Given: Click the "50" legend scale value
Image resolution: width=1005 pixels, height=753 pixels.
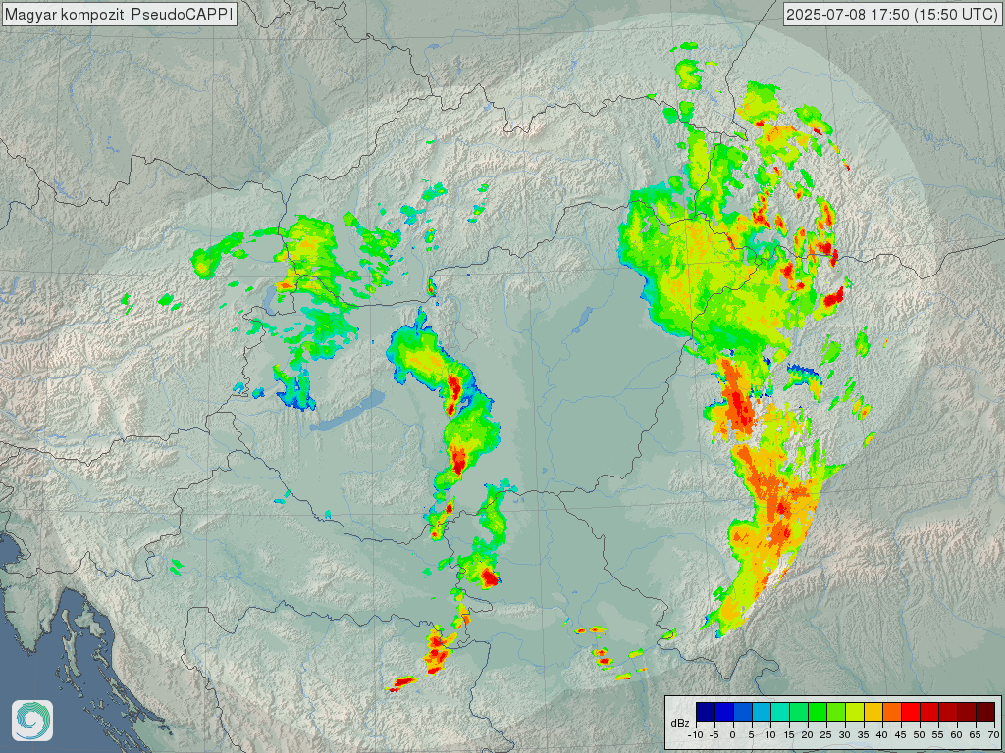Looking at the screenshot, I should [919, 735].
